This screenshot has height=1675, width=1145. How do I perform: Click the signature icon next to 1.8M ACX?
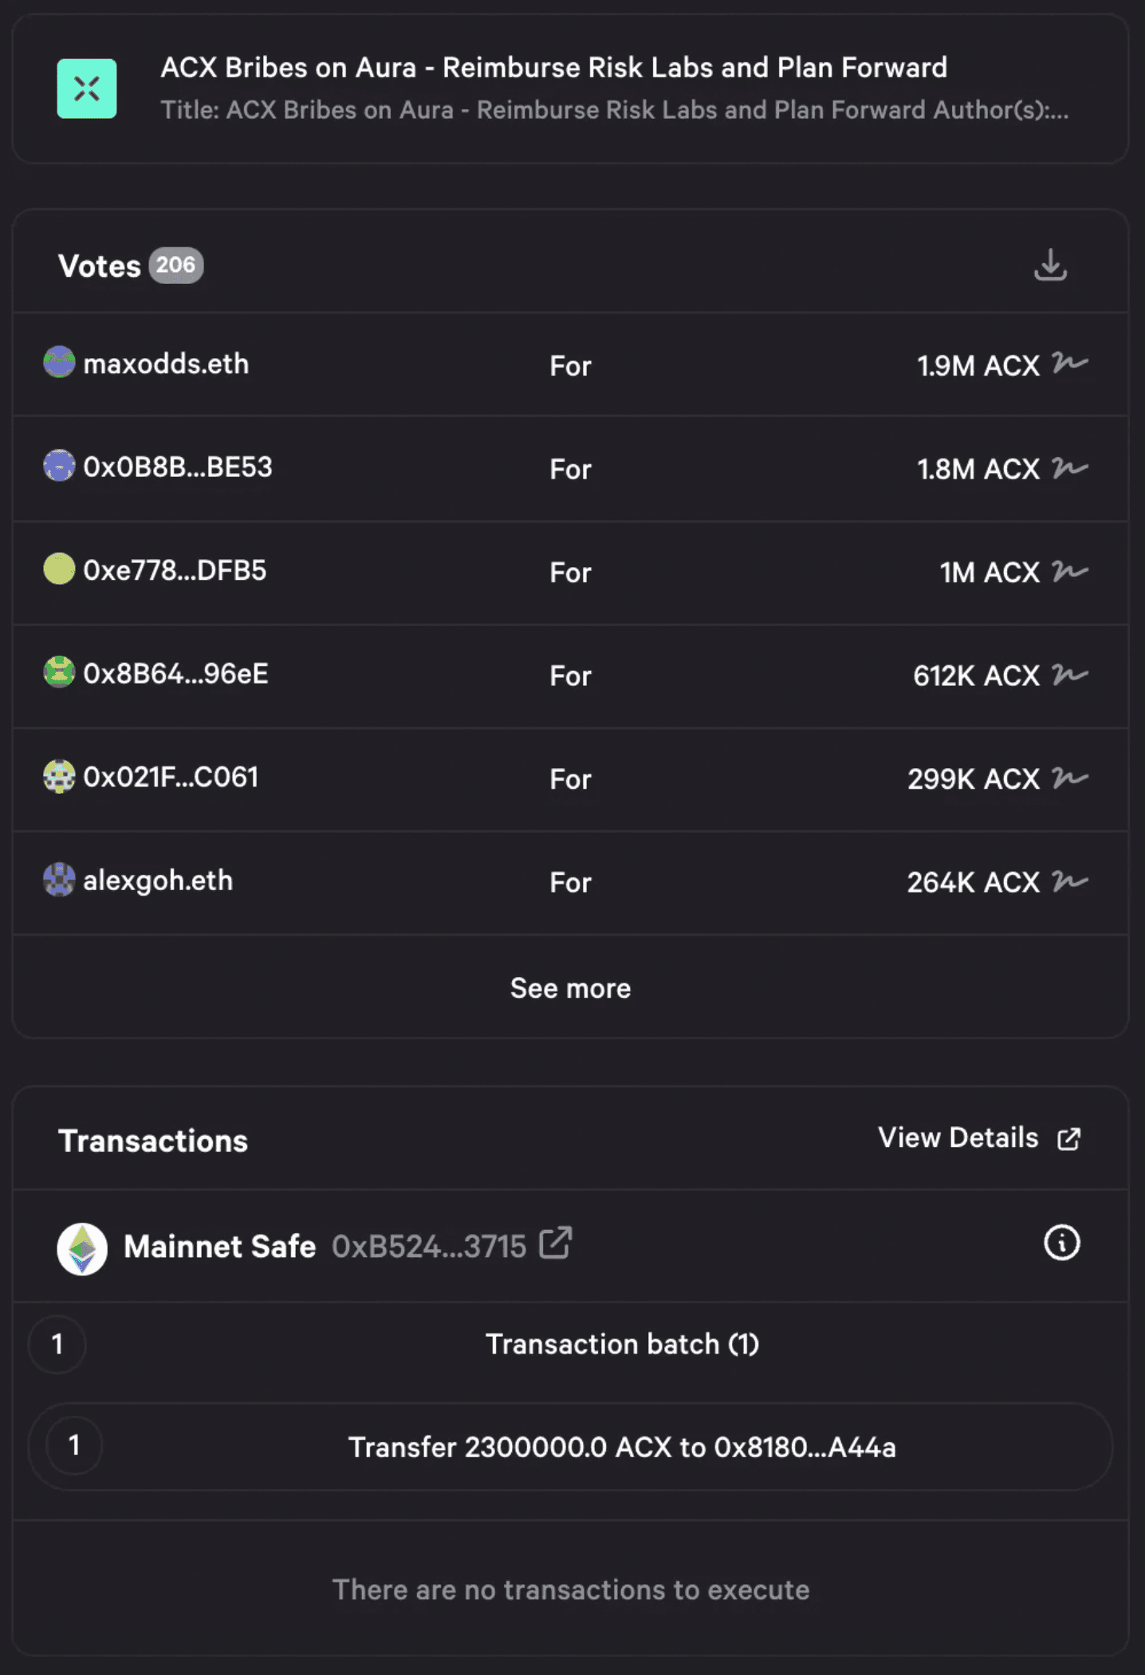(x=1070, y=467)
